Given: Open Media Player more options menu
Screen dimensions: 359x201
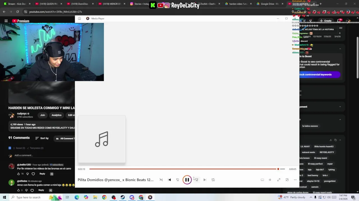Looking at the screenshot, I should [x=295, y=180].
